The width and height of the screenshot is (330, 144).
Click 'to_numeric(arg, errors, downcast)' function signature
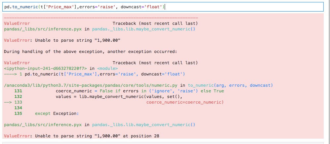pos(230,85)
